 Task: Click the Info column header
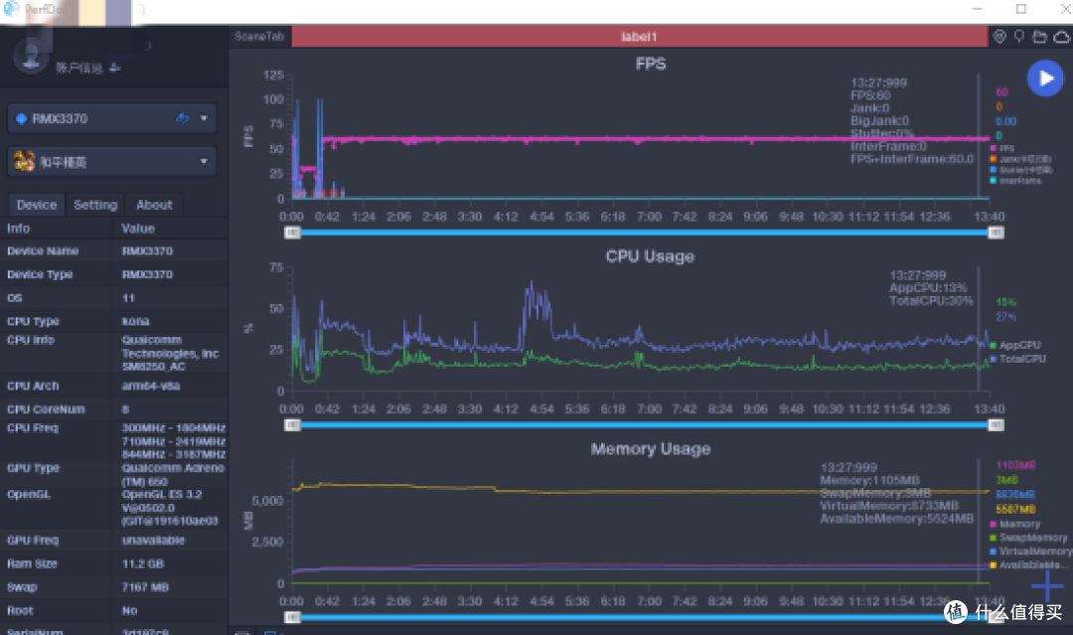[x=19, y=229]
